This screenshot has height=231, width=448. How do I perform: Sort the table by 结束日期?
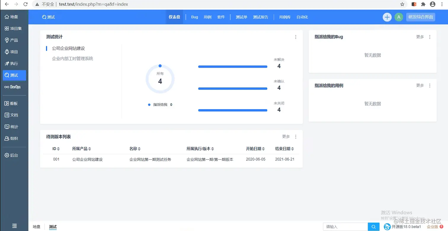[x=284, y=149]
